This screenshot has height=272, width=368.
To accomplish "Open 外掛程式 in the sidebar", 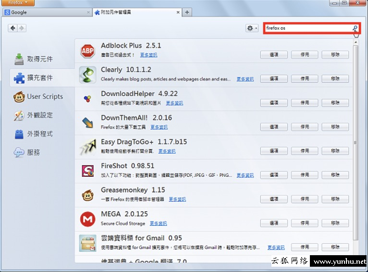I will 33,134.
